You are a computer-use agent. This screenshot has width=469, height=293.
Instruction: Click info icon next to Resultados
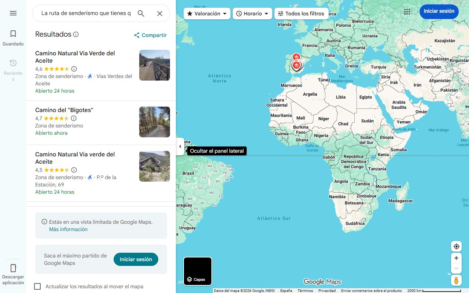click(x=76, y=34)
